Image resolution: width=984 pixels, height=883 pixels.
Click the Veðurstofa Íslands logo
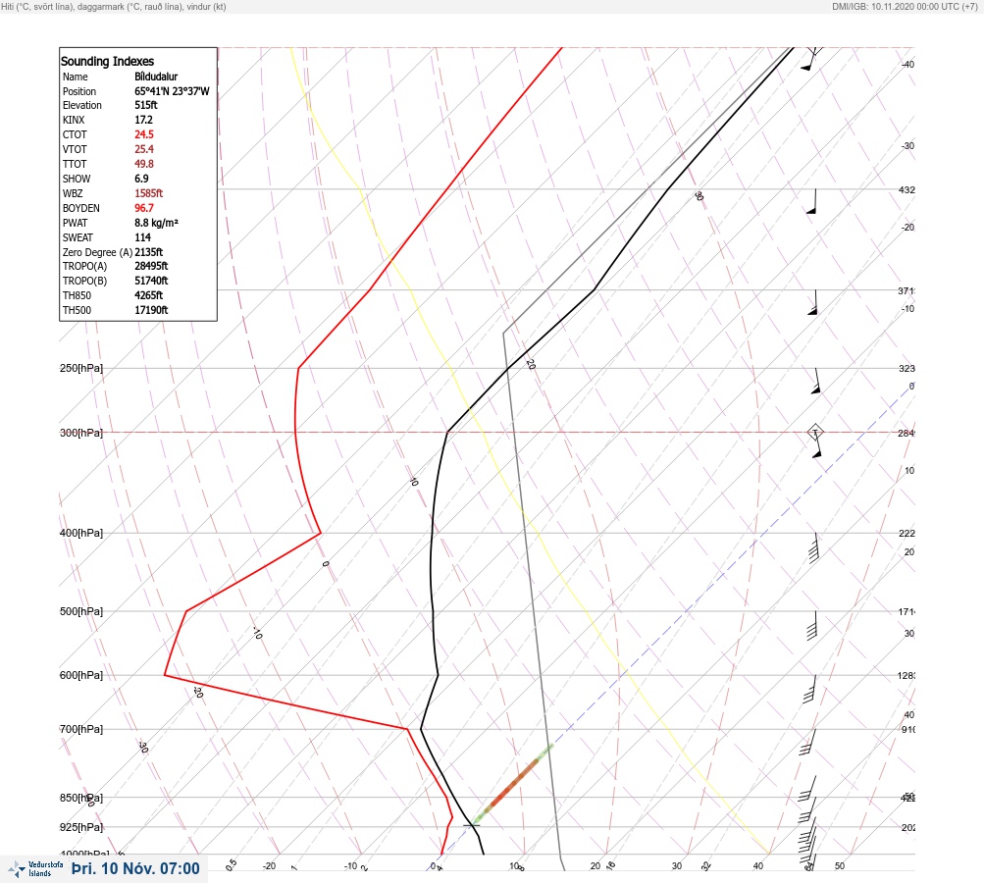point(35,868)
